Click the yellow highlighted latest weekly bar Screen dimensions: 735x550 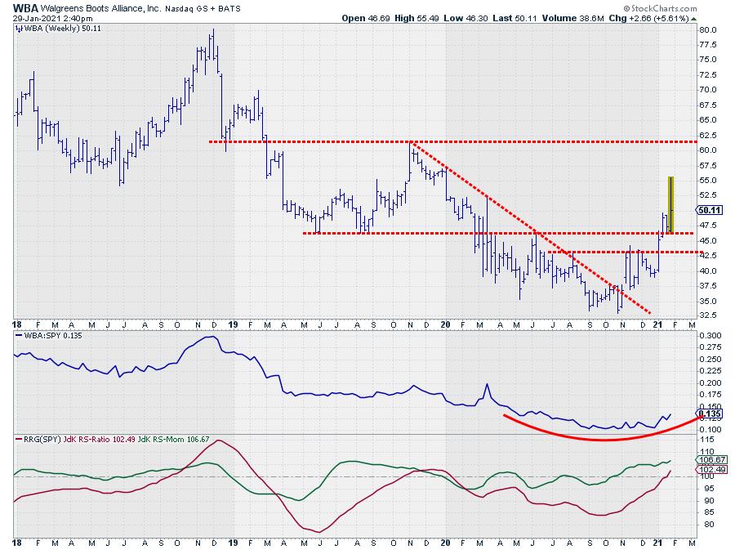pyautogui.click(x=670, y=204)
